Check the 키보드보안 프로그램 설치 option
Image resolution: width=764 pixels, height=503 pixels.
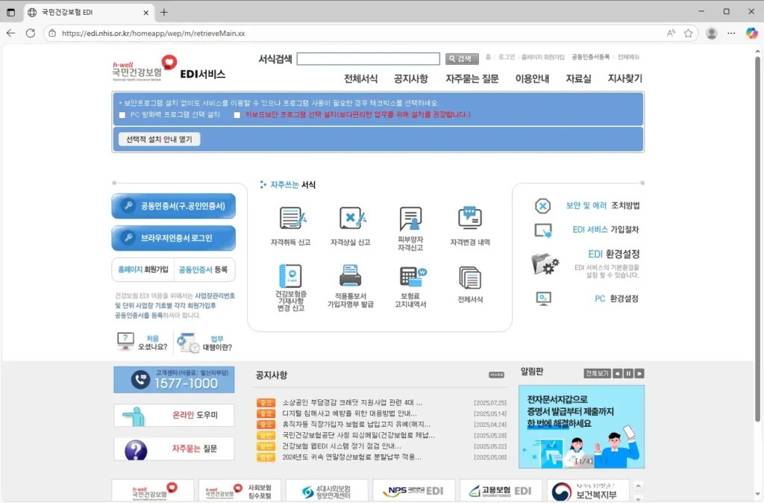(x=237, y=114)
